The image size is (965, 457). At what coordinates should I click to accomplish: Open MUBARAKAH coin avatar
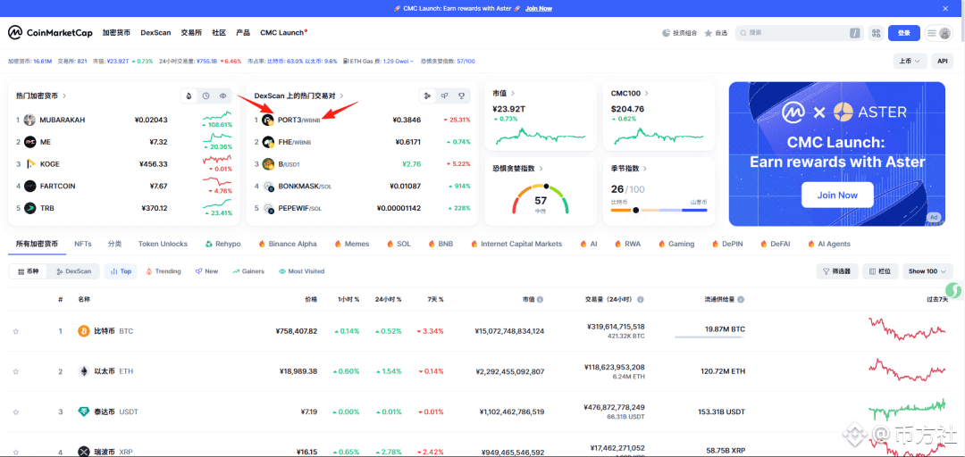tap(29, 120)
